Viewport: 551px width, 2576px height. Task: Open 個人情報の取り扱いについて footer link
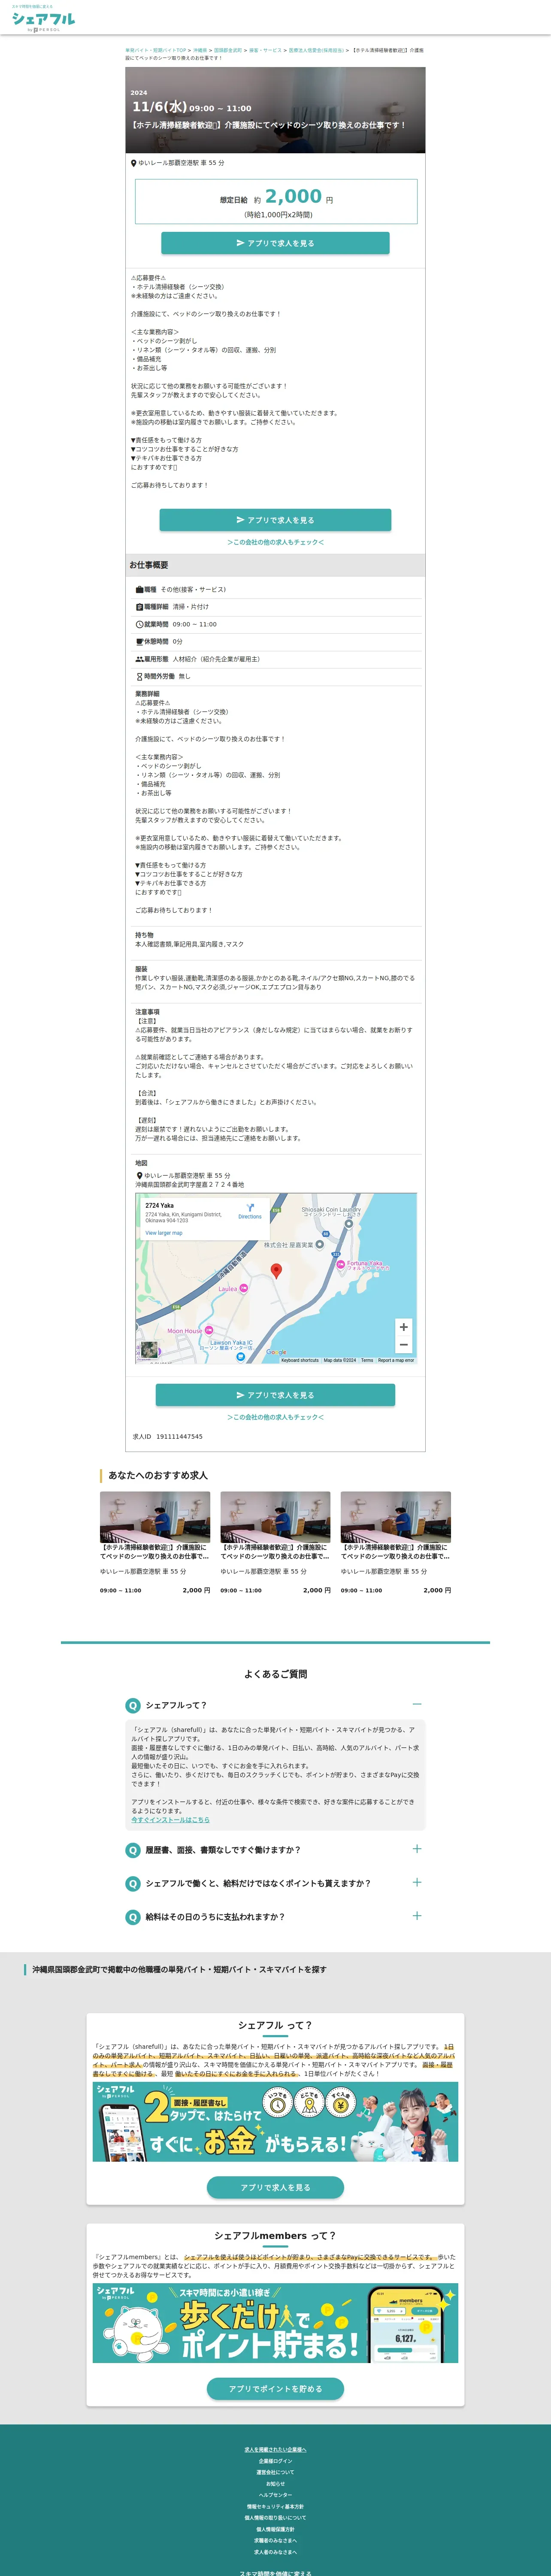coord(275,2518)
